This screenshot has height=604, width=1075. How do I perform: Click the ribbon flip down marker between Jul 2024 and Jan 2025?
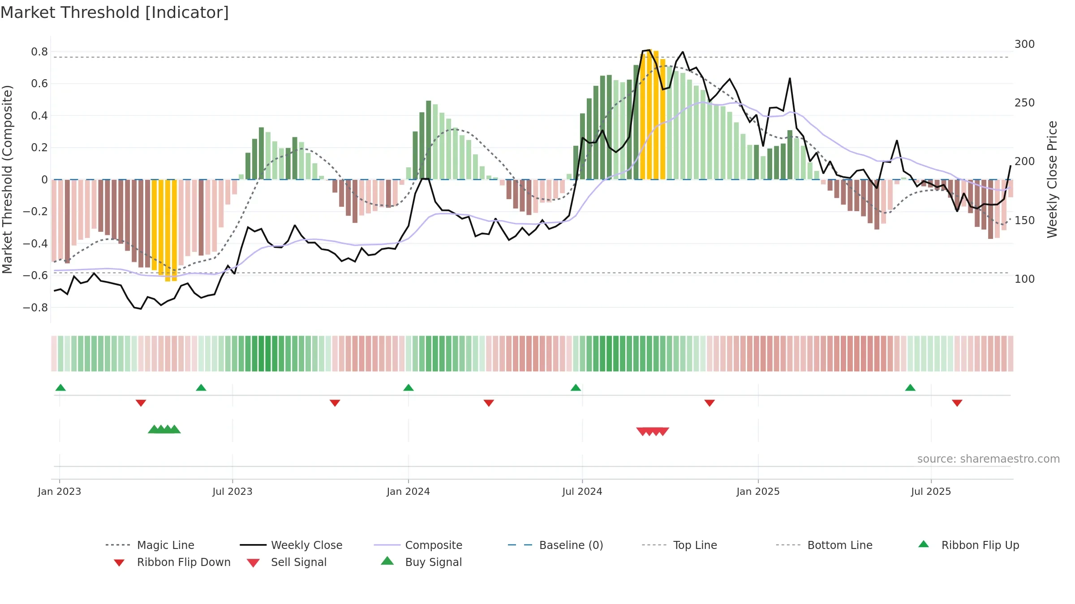pyautogui.click(x=709, y=403)
